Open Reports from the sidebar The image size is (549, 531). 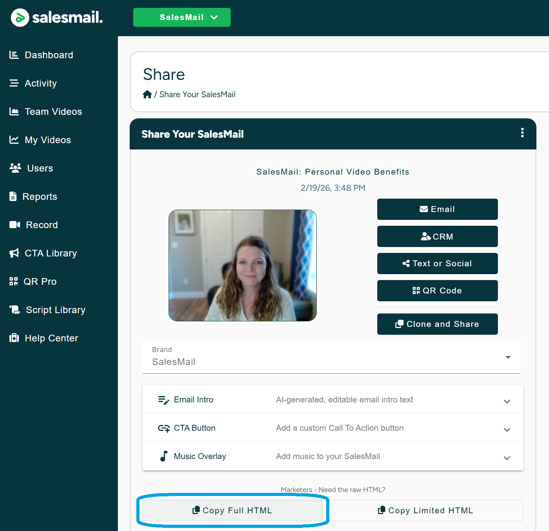(40, 197)
